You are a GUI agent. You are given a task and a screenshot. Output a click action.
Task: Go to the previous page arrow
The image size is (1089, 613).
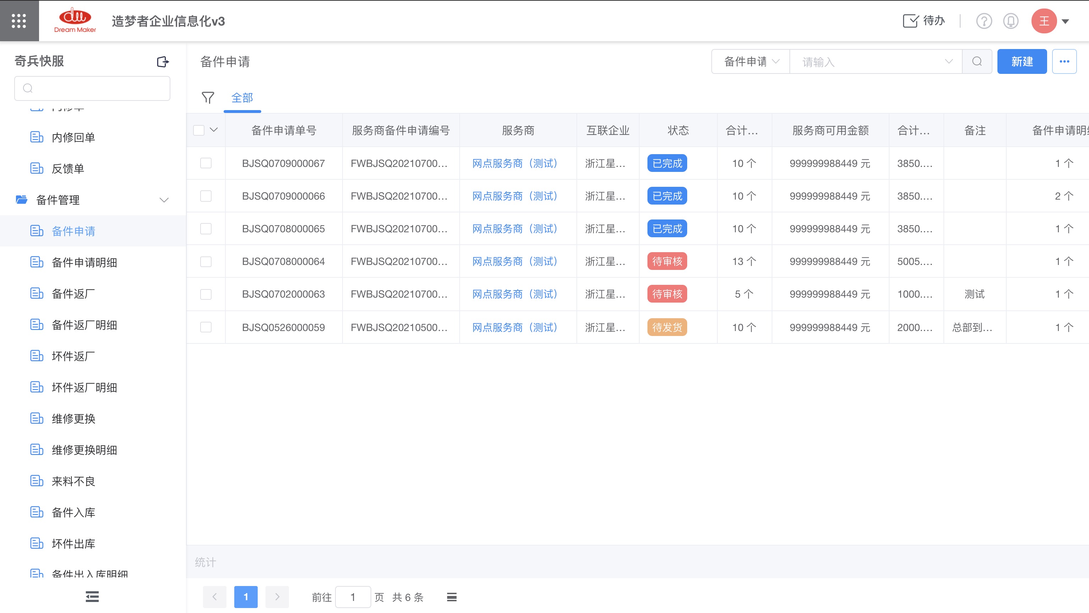coord(214,597)
